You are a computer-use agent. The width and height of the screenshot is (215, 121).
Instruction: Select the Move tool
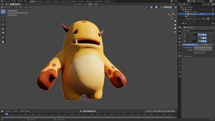(x=3, y=21)
